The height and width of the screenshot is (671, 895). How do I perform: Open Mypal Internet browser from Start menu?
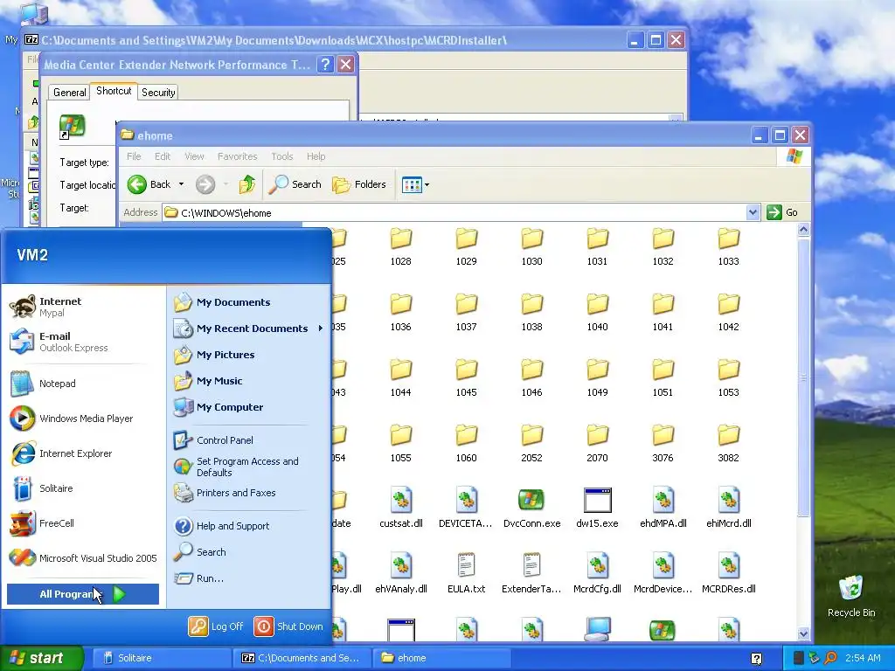[85, 307]
